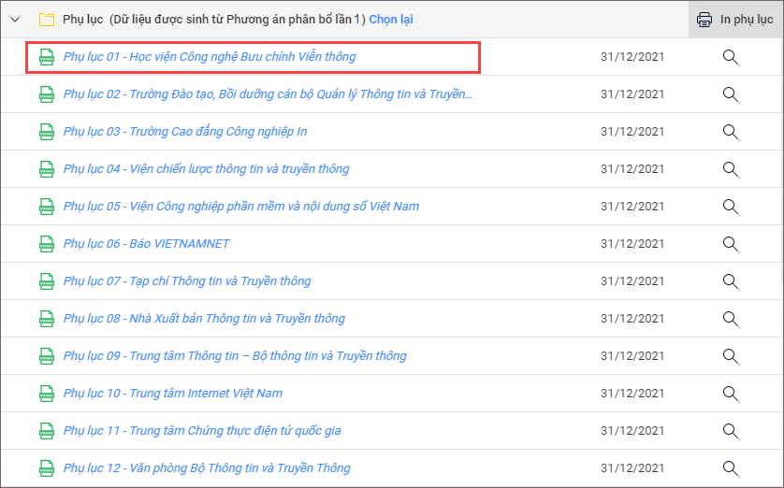784x488 pixels.
Task: Click magnifier icon for Phụ lục 02
Action: [731, 94]
